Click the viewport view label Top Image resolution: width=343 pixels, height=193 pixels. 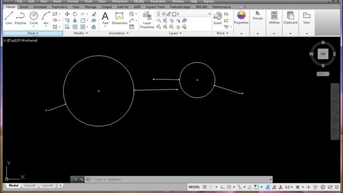pos(11,41)
